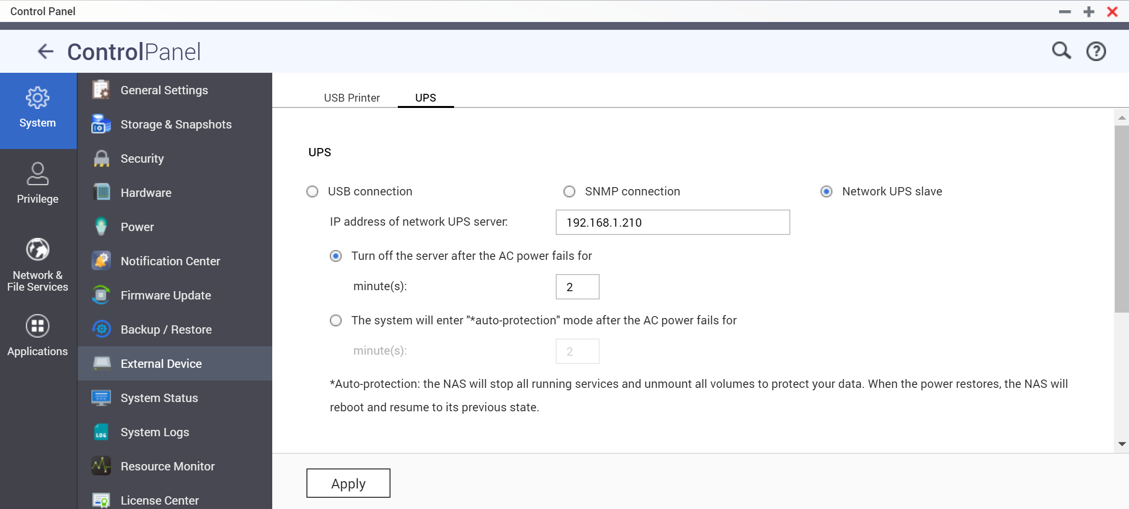Open General Settings menu item

pyautogui.click(x=175, y=90)
